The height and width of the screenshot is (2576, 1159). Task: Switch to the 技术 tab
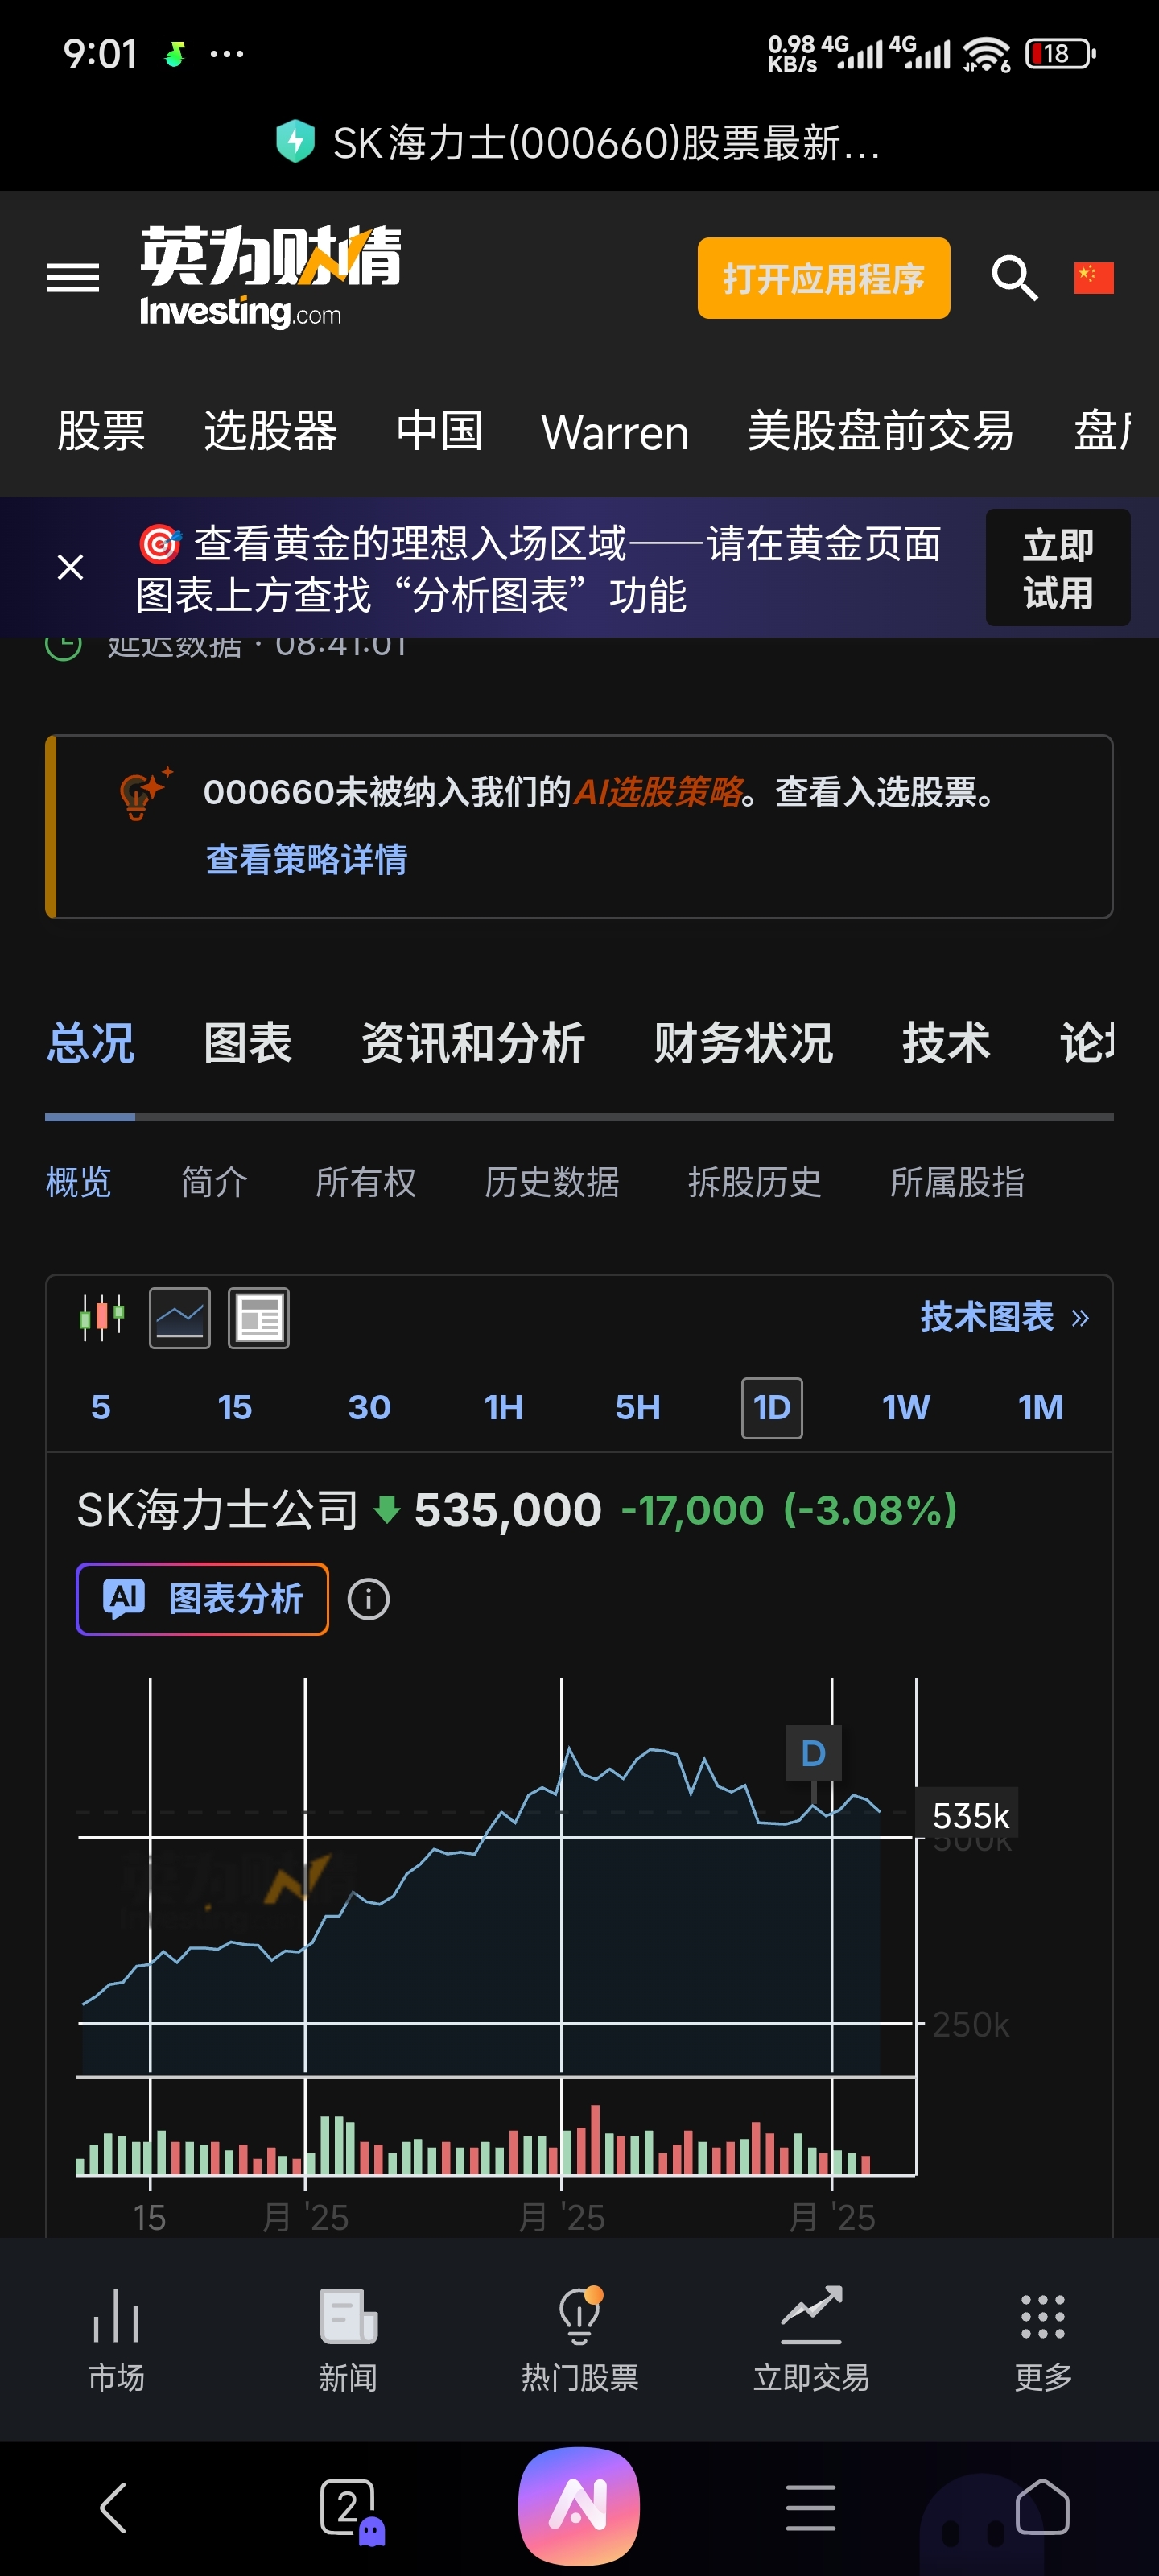(946, 1043)
